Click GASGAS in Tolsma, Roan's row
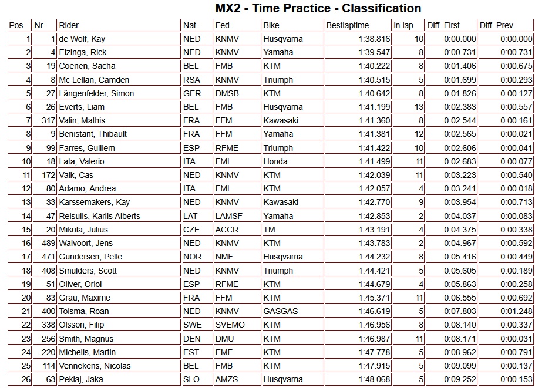The width and height of the screenshot is (535, 388). tap(280, 311)
